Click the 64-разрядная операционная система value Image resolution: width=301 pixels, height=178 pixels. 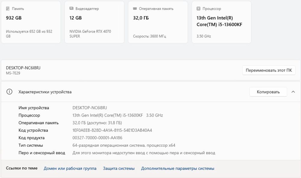click(124, 145)
